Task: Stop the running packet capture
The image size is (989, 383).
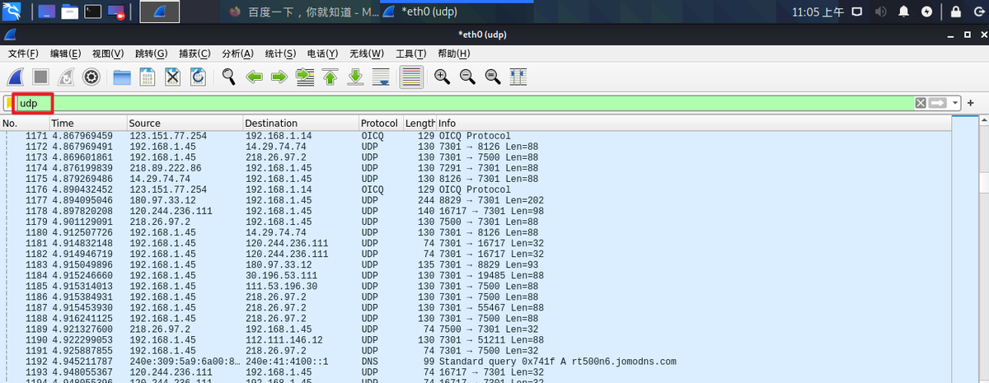Action: (x=40, y=77)
